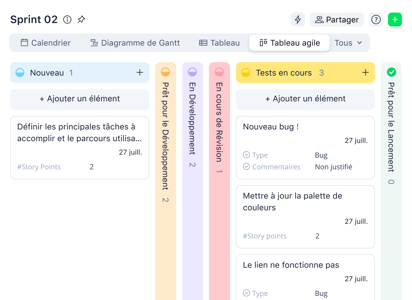Click the Partager people icon
412x300 pixels.
319,20
